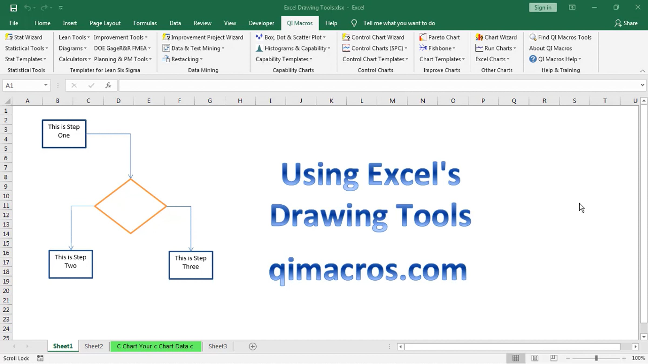Open the Fishbone diagram menu
This screenshot has height=364, width=648.
437,48
